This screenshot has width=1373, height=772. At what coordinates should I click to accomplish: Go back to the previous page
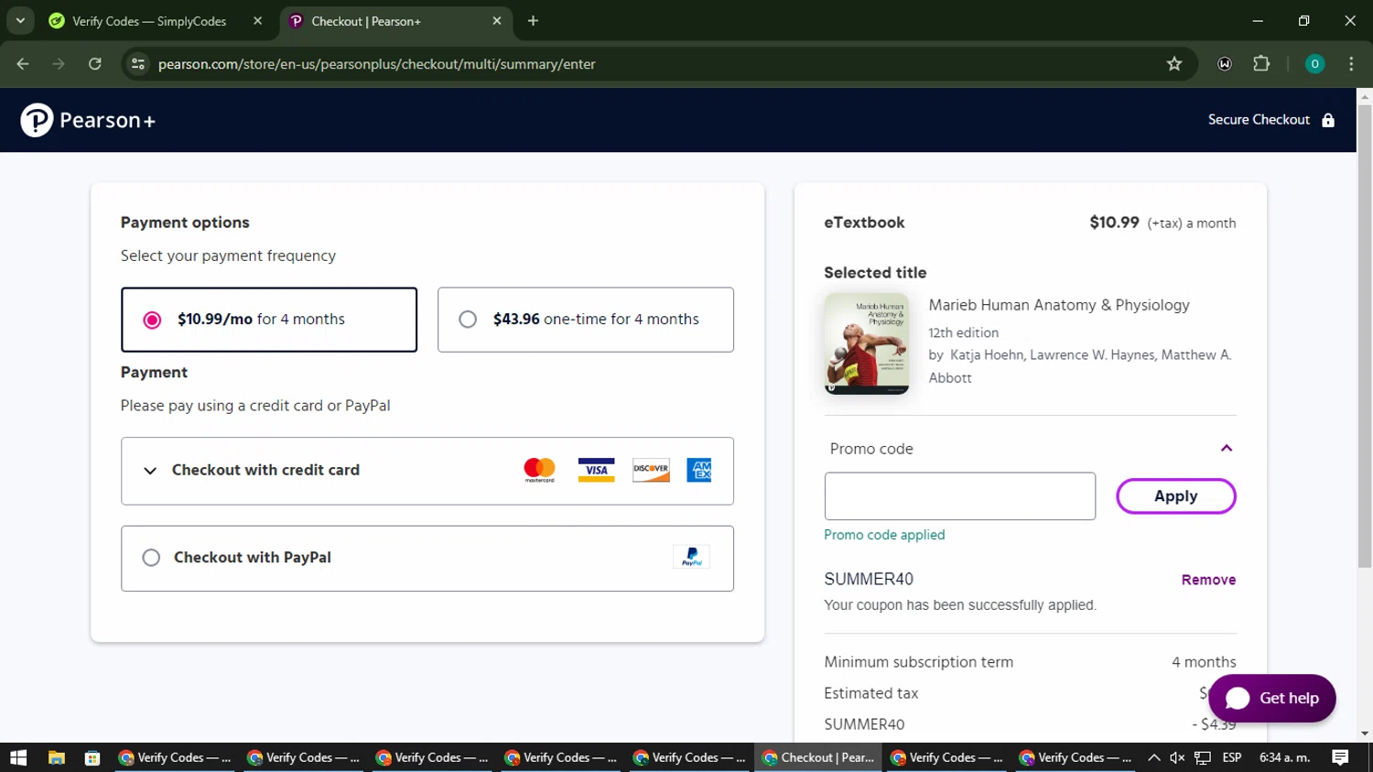(x=23, y=64)
